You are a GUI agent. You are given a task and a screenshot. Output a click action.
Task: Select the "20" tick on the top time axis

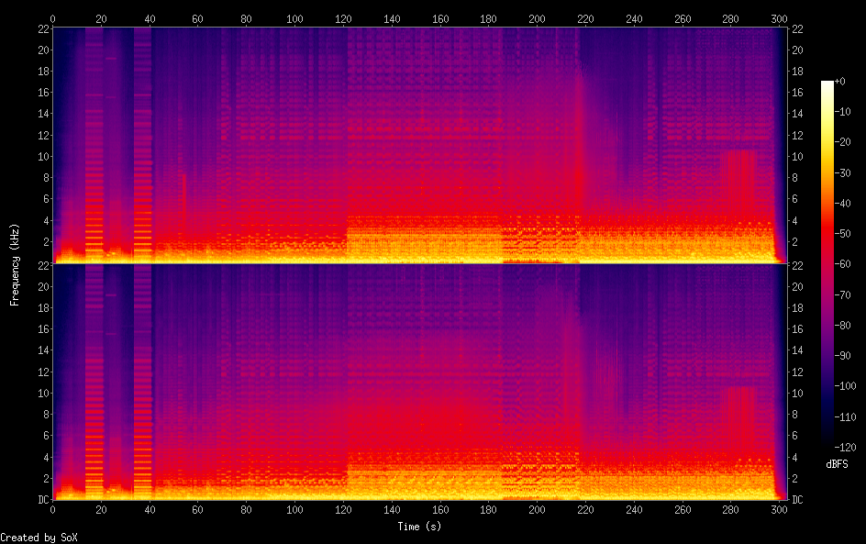coord(101,18)
